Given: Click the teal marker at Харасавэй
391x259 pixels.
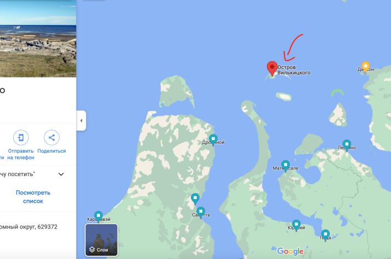Looking at the screenshot, I should pyautogui.click(x=98, y=217).
